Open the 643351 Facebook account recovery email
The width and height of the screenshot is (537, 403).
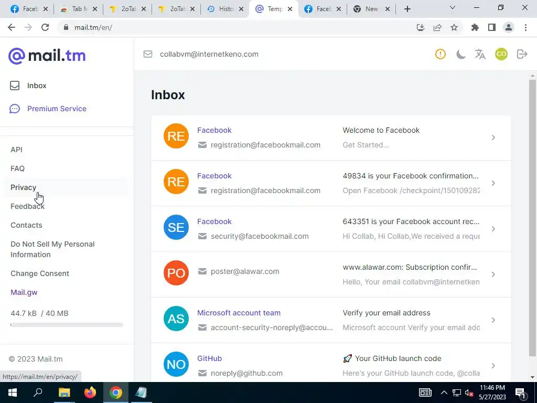331,229
